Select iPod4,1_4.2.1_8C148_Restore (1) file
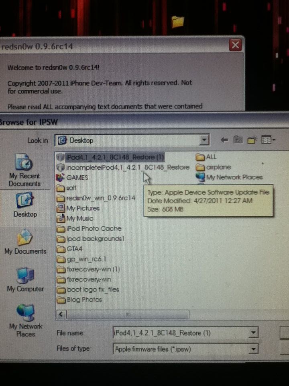Image resolution: width=289 pixels, height=386 pixels. (x=110, y=157)
